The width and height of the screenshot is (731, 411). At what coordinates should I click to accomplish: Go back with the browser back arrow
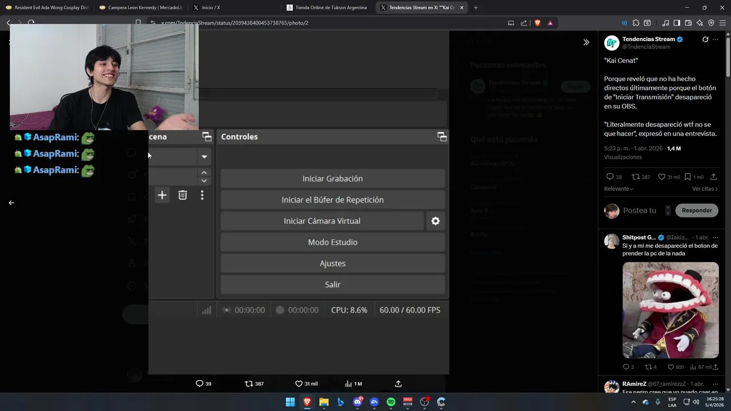9,23
